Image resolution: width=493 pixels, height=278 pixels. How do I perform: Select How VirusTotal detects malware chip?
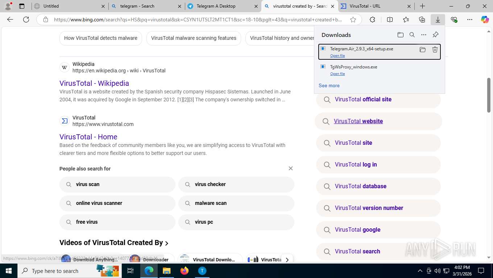pos(101,38)
